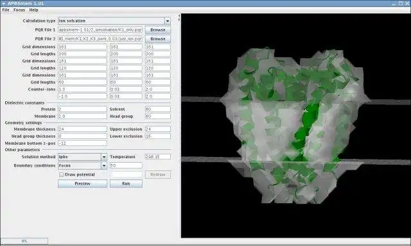This screenshot has width=411, height=246.
Task: Click the Temperature field
Action: tap(158, 157)
